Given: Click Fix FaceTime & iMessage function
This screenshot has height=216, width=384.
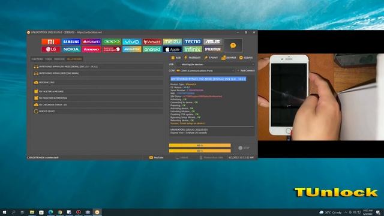Looking at the screenshot, I should (x=98, y=91).
